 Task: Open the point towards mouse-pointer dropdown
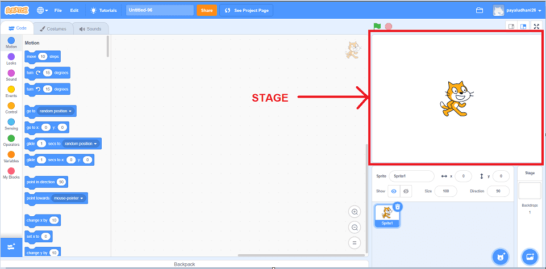[x=69, y=198]
